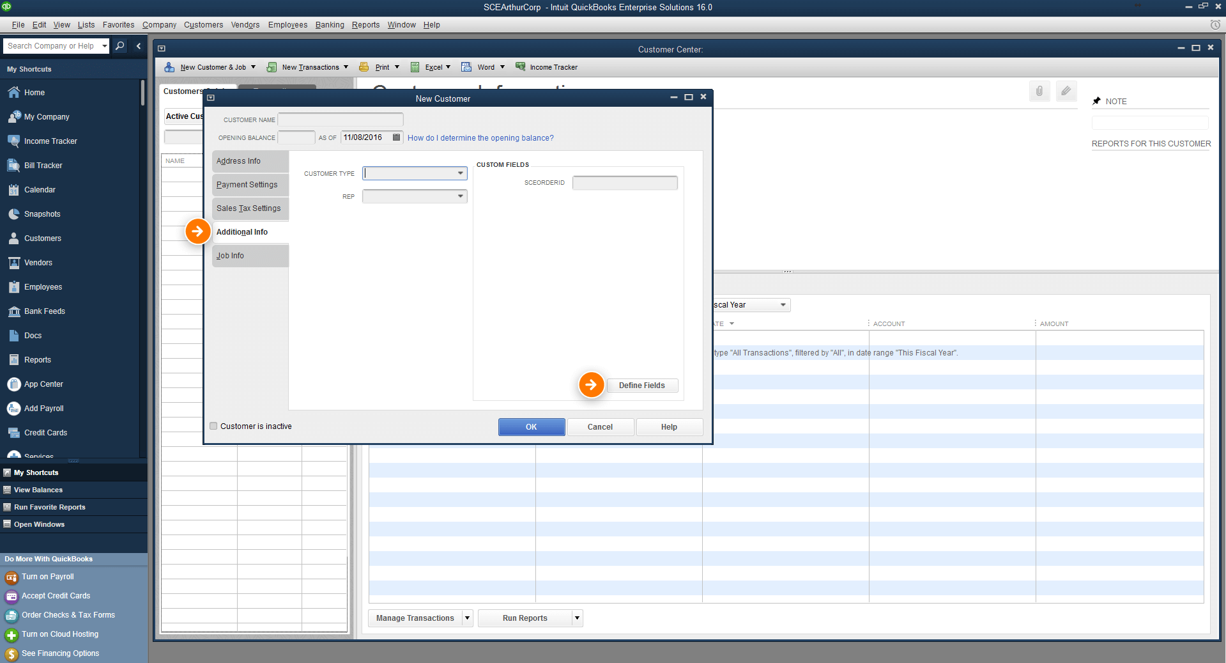This screenshot has width=1226, height=663.
Task: Open Income Tracker in the sidebar
Action: (50, 141)
